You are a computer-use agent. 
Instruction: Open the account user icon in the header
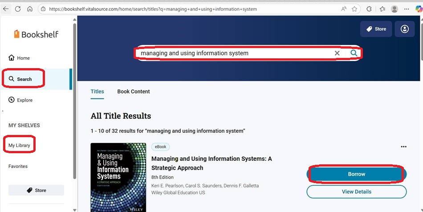pos(404,29)
